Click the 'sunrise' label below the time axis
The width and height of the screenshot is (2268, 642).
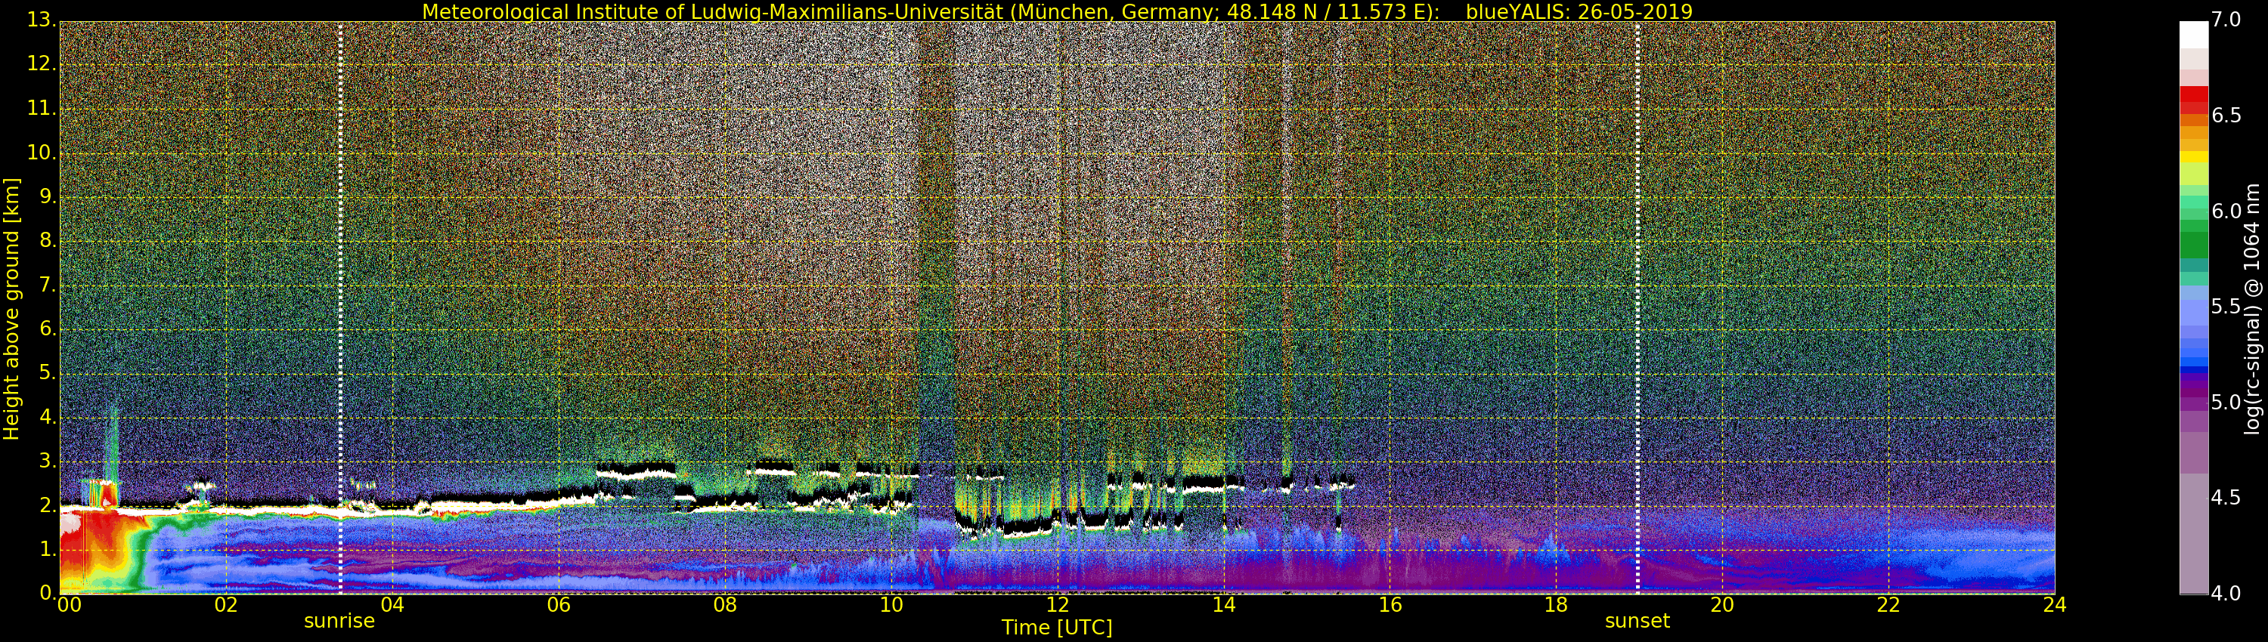click(x=339, y=621)
